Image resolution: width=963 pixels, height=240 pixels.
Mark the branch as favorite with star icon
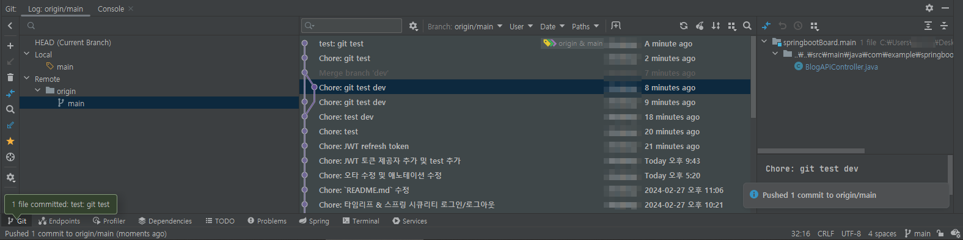10,141
